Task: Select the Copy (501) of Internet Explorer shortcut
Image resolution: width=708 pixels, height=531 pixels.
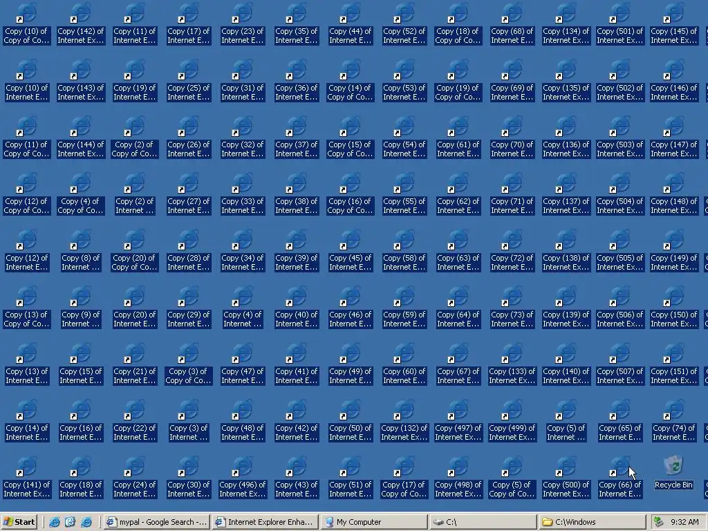Action: coord(620,24)
